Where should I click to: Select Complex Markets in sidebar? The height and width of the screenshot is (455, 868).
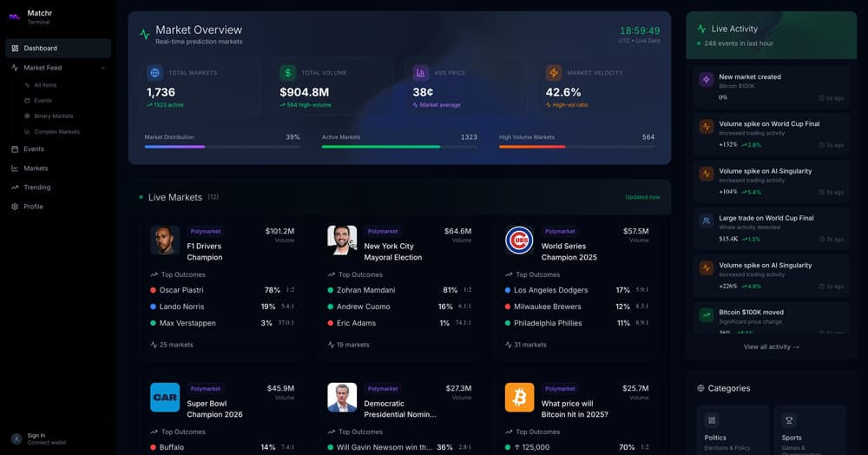[x=56, y=132]
